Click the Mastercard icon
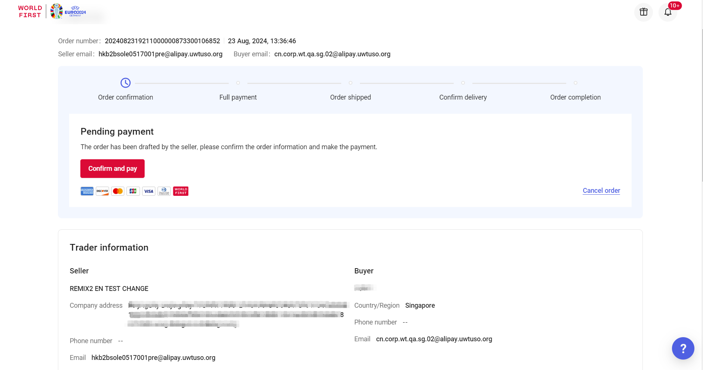The image size is (703, 370). coord(118,191)
